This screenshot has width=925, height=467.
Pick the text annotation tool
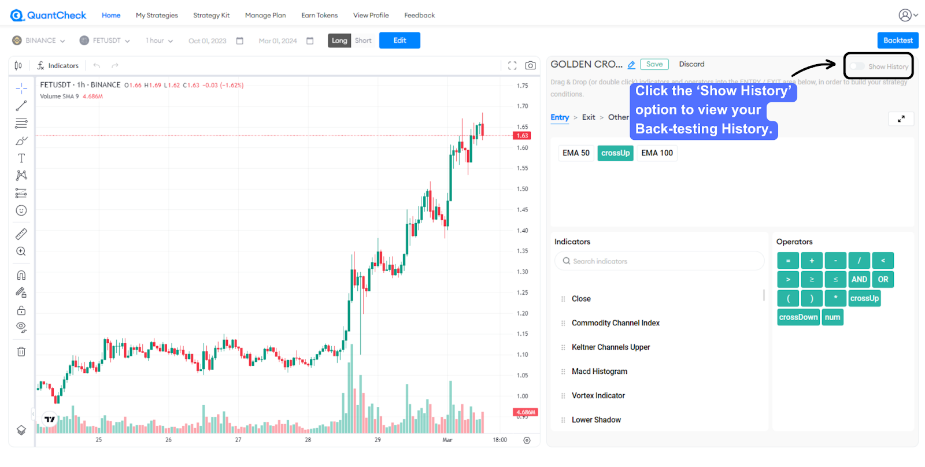21,158
